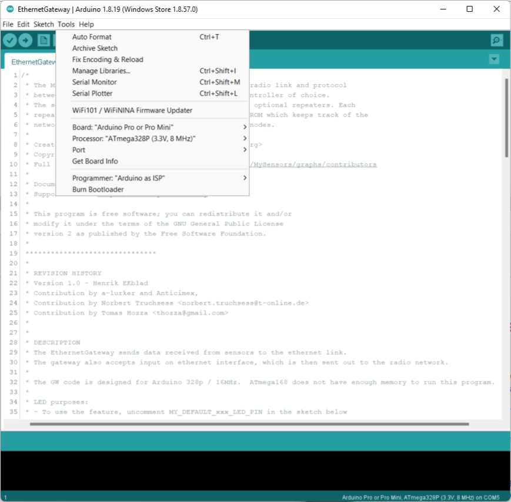Click the MySensors contributors link
The height and width of the screenshot is (502, 511).
[x=315, y=165]
